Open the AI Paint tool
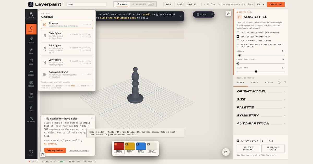313x164 pixels. point(31,119)
